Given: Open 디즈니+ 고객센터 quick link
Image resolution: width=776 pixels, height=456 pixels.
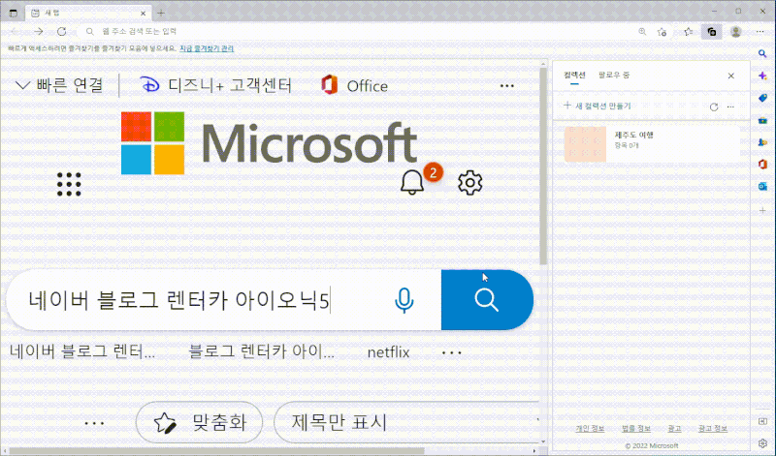Looking at the screenshot, I should (x=215, y=85).
